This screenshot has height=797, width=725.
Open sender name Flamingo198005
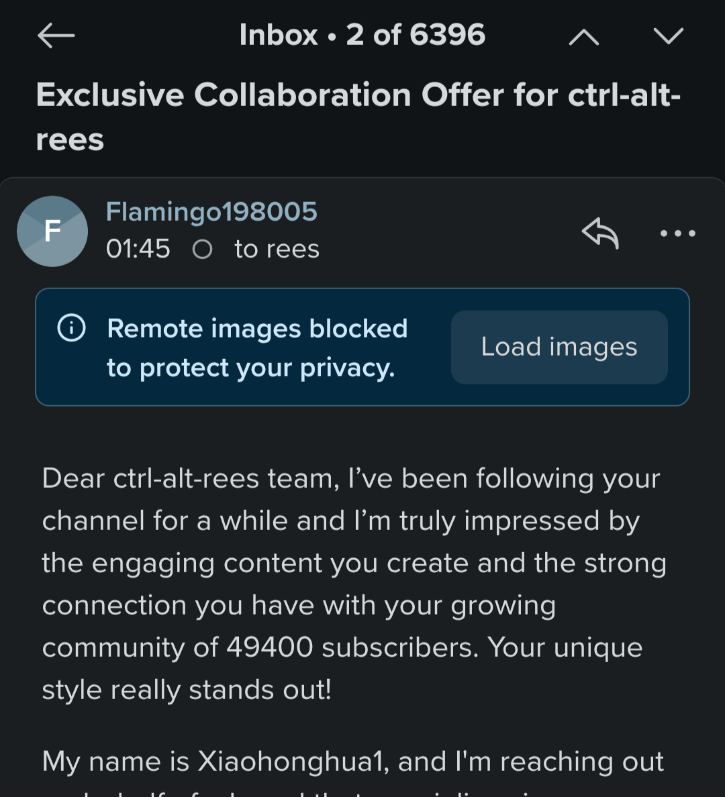point(211,212)
